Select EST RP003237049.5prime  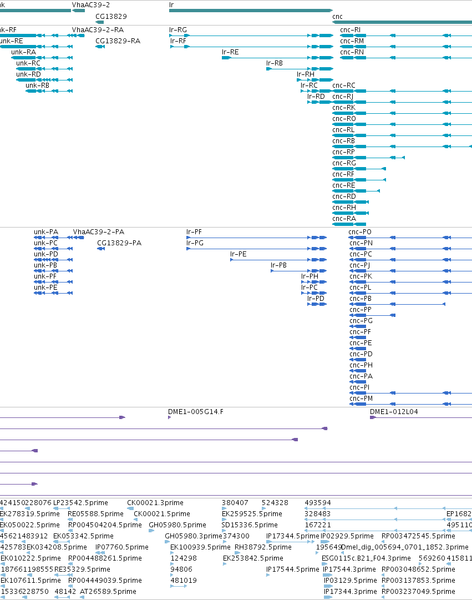418,592
